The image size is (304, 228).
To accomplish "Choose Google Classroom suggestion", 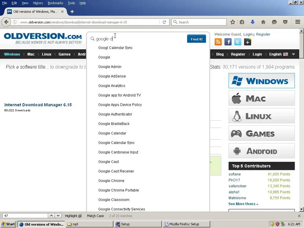I will click(114, 200).
